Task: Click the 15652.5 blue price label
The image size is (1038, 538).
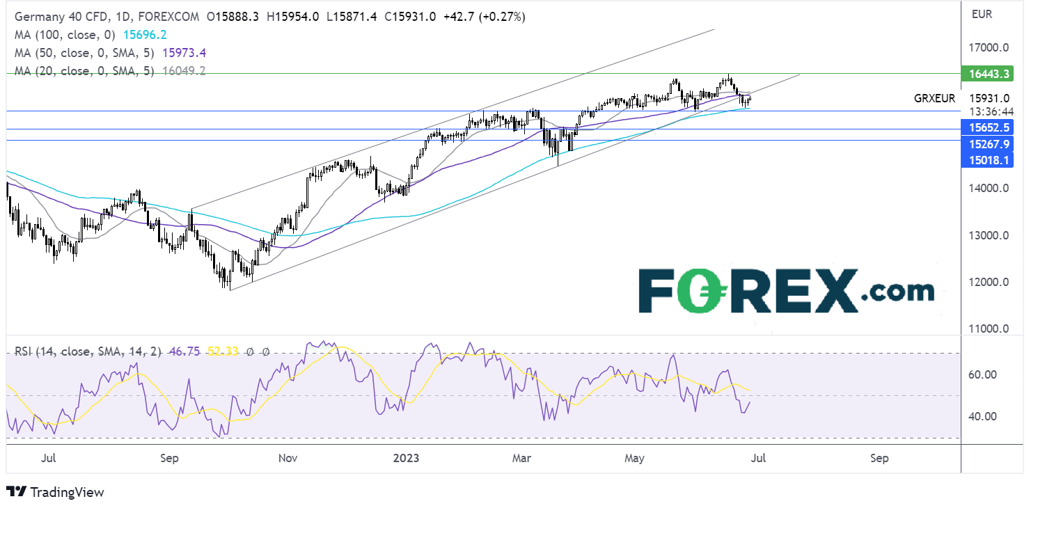Action: (986, 127)
